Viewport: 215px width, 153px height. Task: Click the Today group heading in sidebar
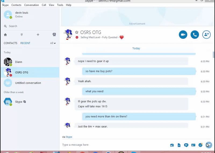pos(7,52)
